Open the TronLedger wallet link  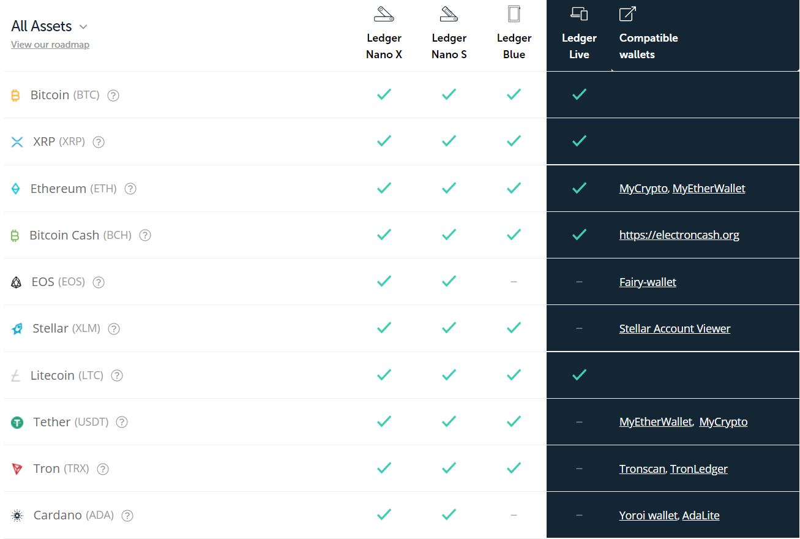point(698,469)
